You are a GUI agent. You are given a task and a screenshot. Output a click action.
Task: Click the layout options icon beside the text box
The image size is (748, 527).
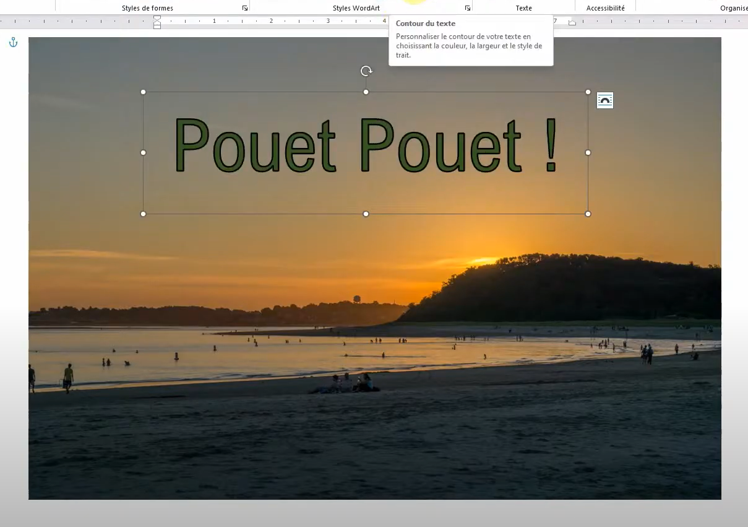pyautogui.click(x=605, y=100)
